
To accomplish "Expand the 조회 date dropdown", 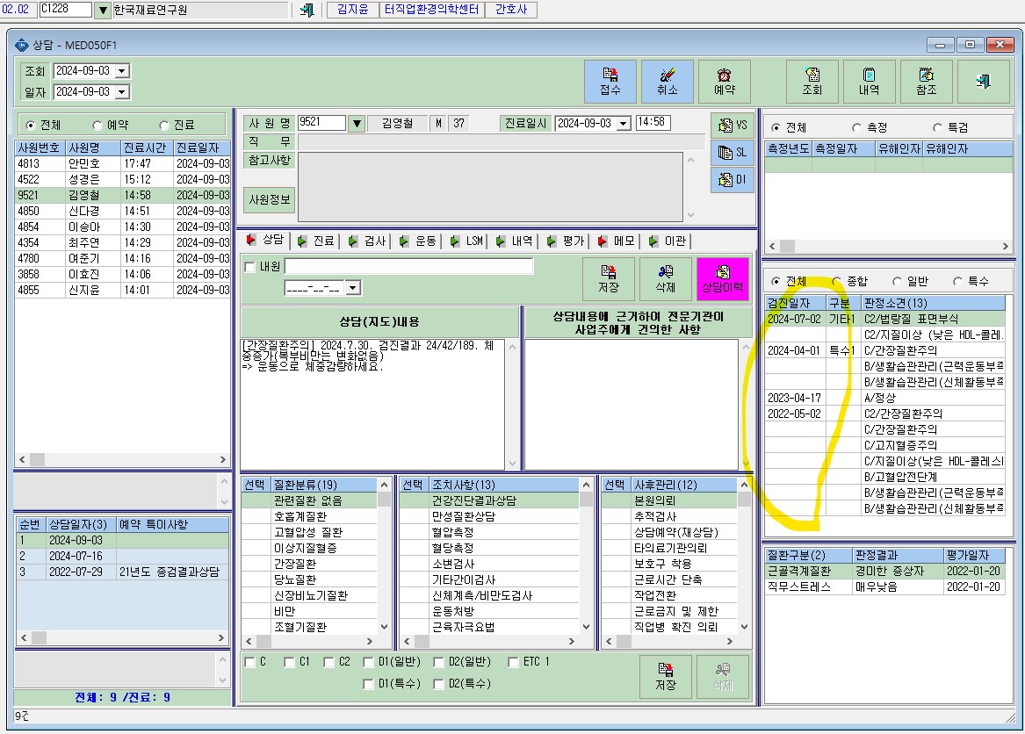I will [122, 70].
